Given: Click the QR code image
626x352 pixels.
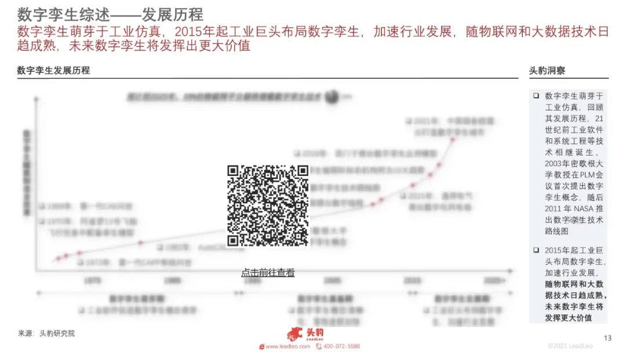Looking at the screenshot, I should (x=267, y=206).
